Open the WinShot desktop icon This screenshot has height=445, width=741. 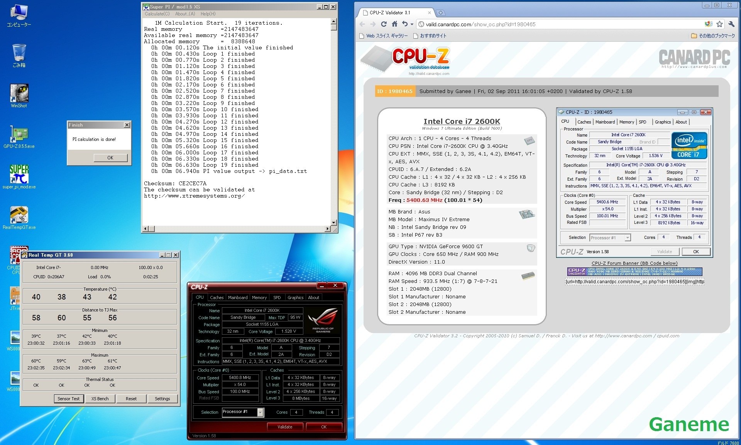coord(19,94)
